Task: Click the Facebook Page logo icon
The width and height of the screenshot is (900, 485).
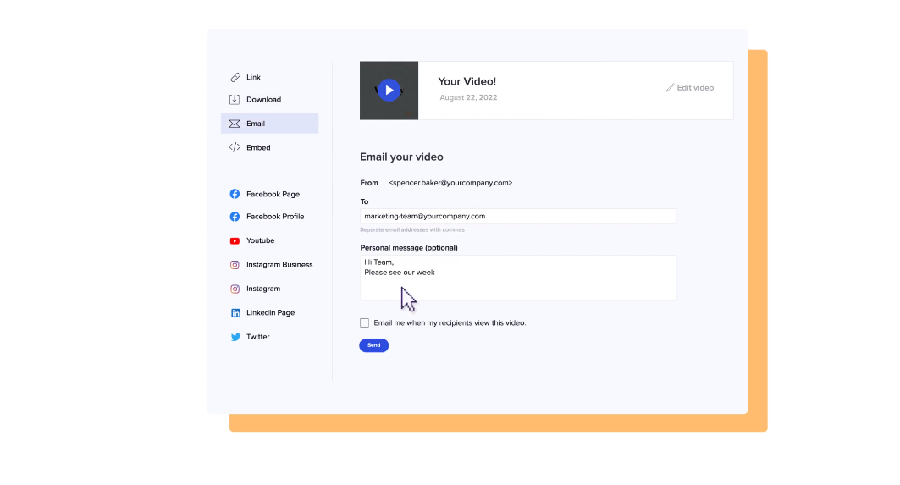Action: (235, 194)
